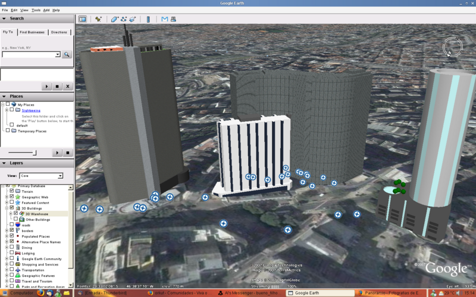Toggle the sidebar panel button

point(83,19)
